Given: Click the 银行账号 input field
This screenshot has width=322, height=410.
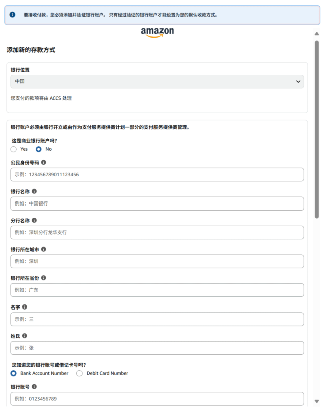Looking at the screenshot, I should (157, 399).
